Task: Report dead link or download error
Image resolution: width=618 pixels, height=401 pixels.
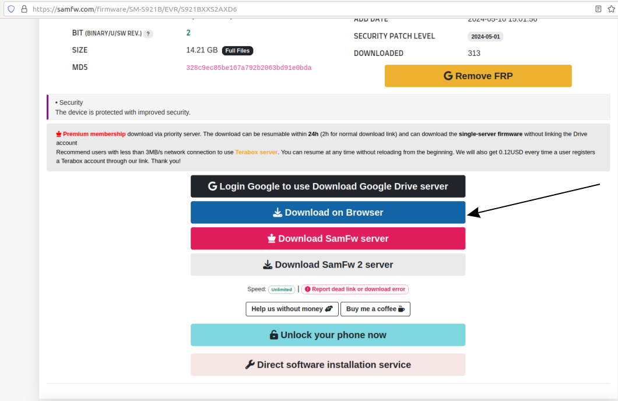Action: pyautogui.click(x=354, y=289)
